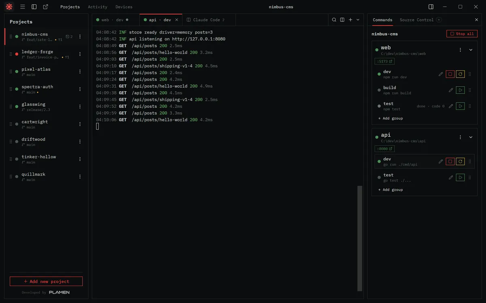Add a new tab with plus icon
The image size is (486, 303).
tap(350, 20)
